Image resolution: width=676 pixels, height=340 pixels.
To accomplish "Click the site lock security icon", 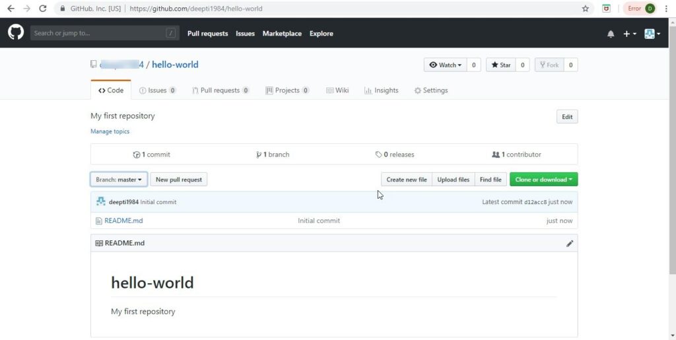I will point(63,9).
